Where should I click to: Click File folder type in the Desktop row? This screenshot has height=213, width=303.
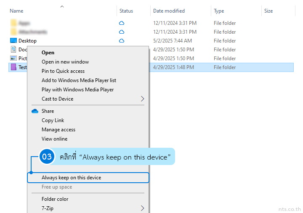click(x=225, y=41)
